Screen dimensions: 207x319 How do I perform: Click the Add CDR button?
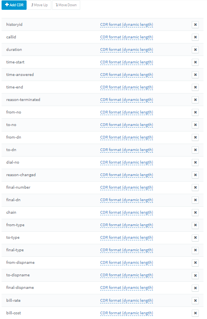point(14,5)
